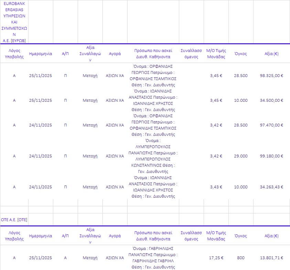Click the OTE table's Λόγος Υποβολής column header
The width and height of the screenshot is (290, 270).
coord(14,236)
